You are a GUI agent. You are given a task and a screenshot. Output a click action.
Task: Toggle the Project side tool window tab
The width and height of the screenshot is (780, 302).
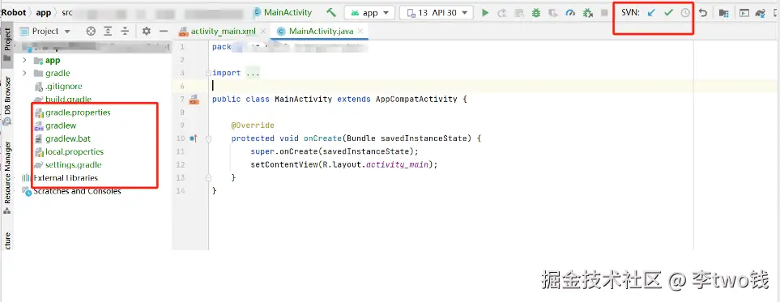click(x=7, y=45)
